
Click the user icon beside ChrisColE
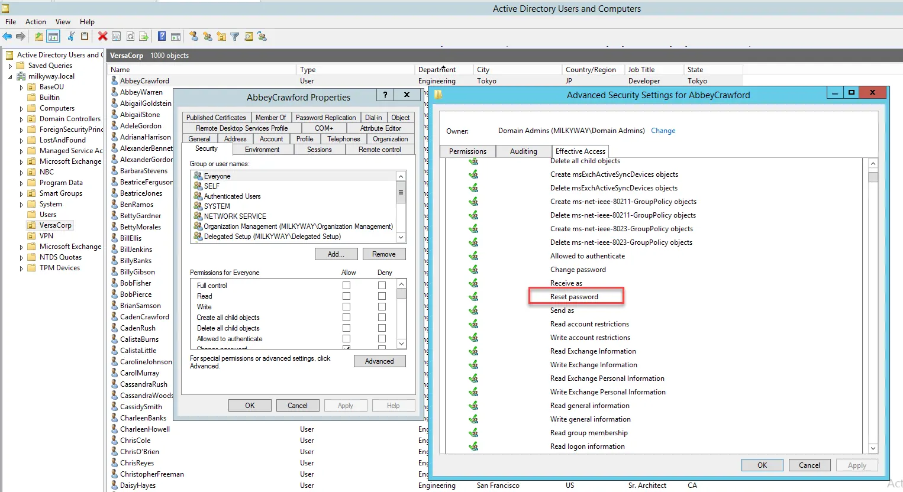[115, 441]
